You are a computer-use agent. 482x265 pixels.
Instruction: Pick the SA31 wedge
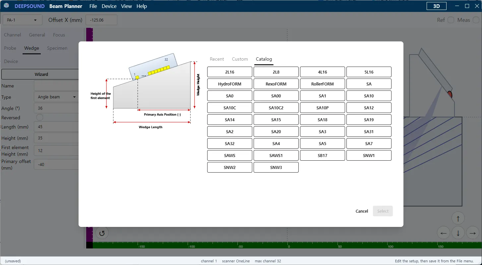pyautogui.click(x=369, y=132)
